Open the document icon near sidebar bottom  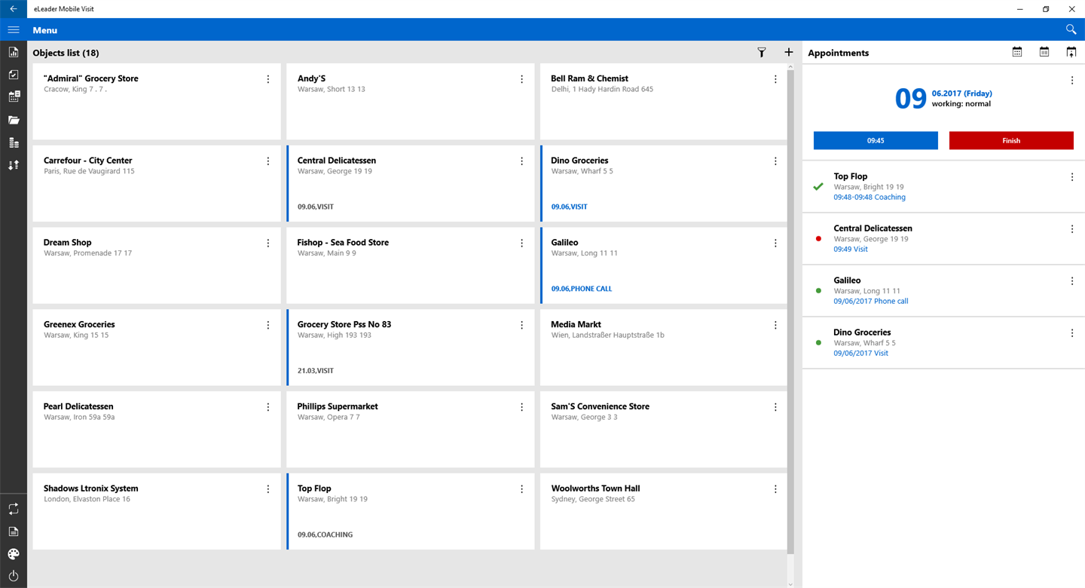point(14,531)
